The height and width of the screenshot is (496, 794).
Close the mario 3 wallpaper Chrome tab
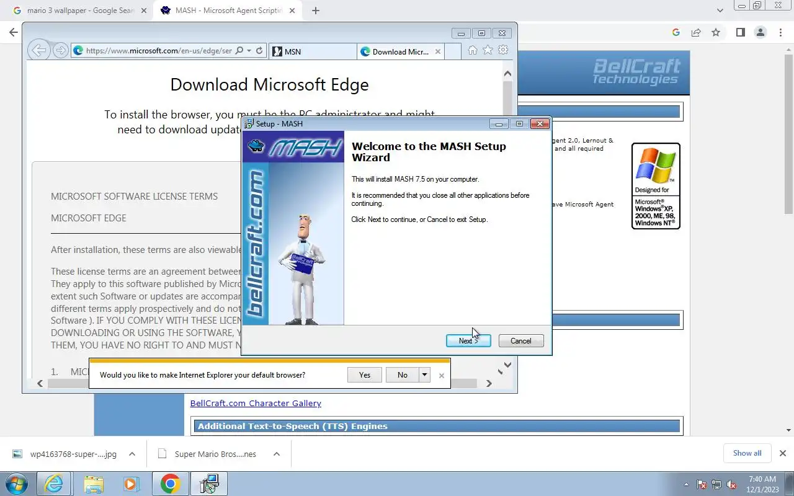(x=143, y=11)
